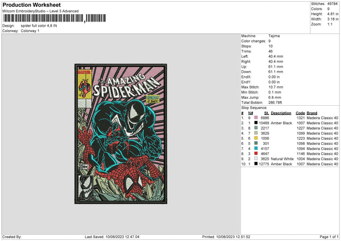Click the 'Left:' value 40.4 mm

pos(276,56)
